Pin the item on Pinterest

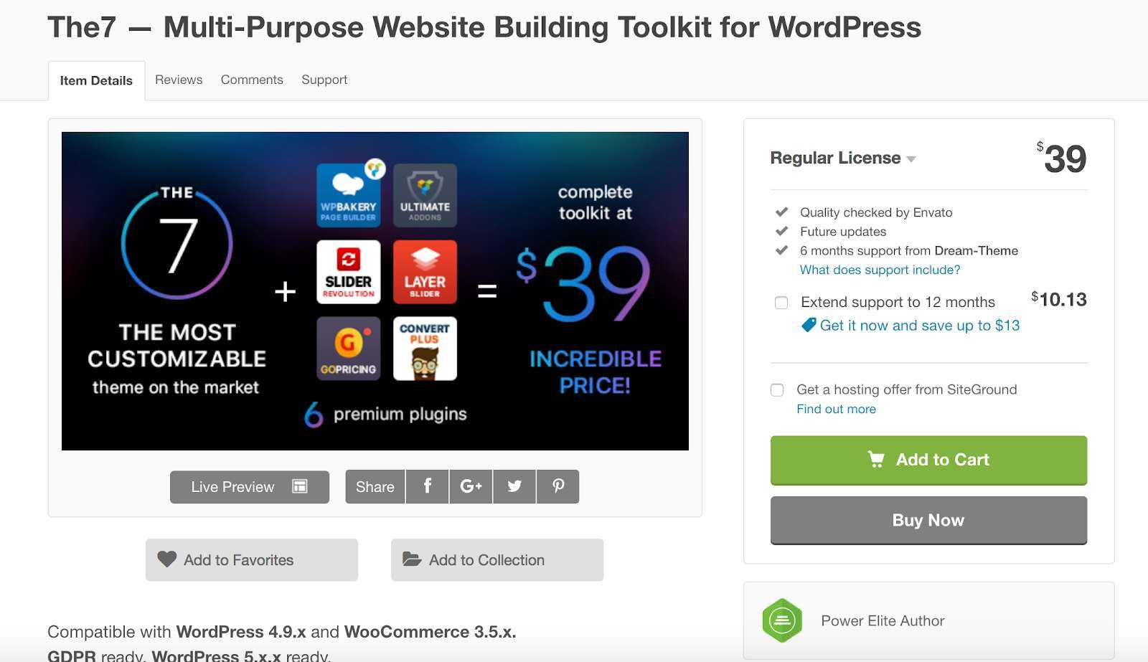[x=557, y=486]
